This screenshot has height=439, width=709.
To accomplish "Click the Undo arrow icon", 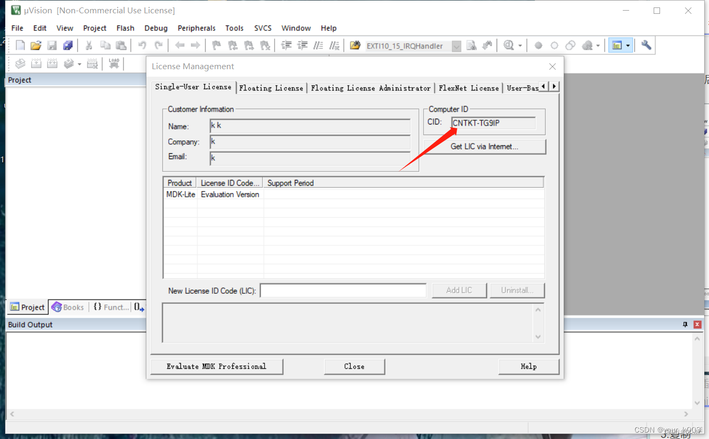I will coord(142,46).
